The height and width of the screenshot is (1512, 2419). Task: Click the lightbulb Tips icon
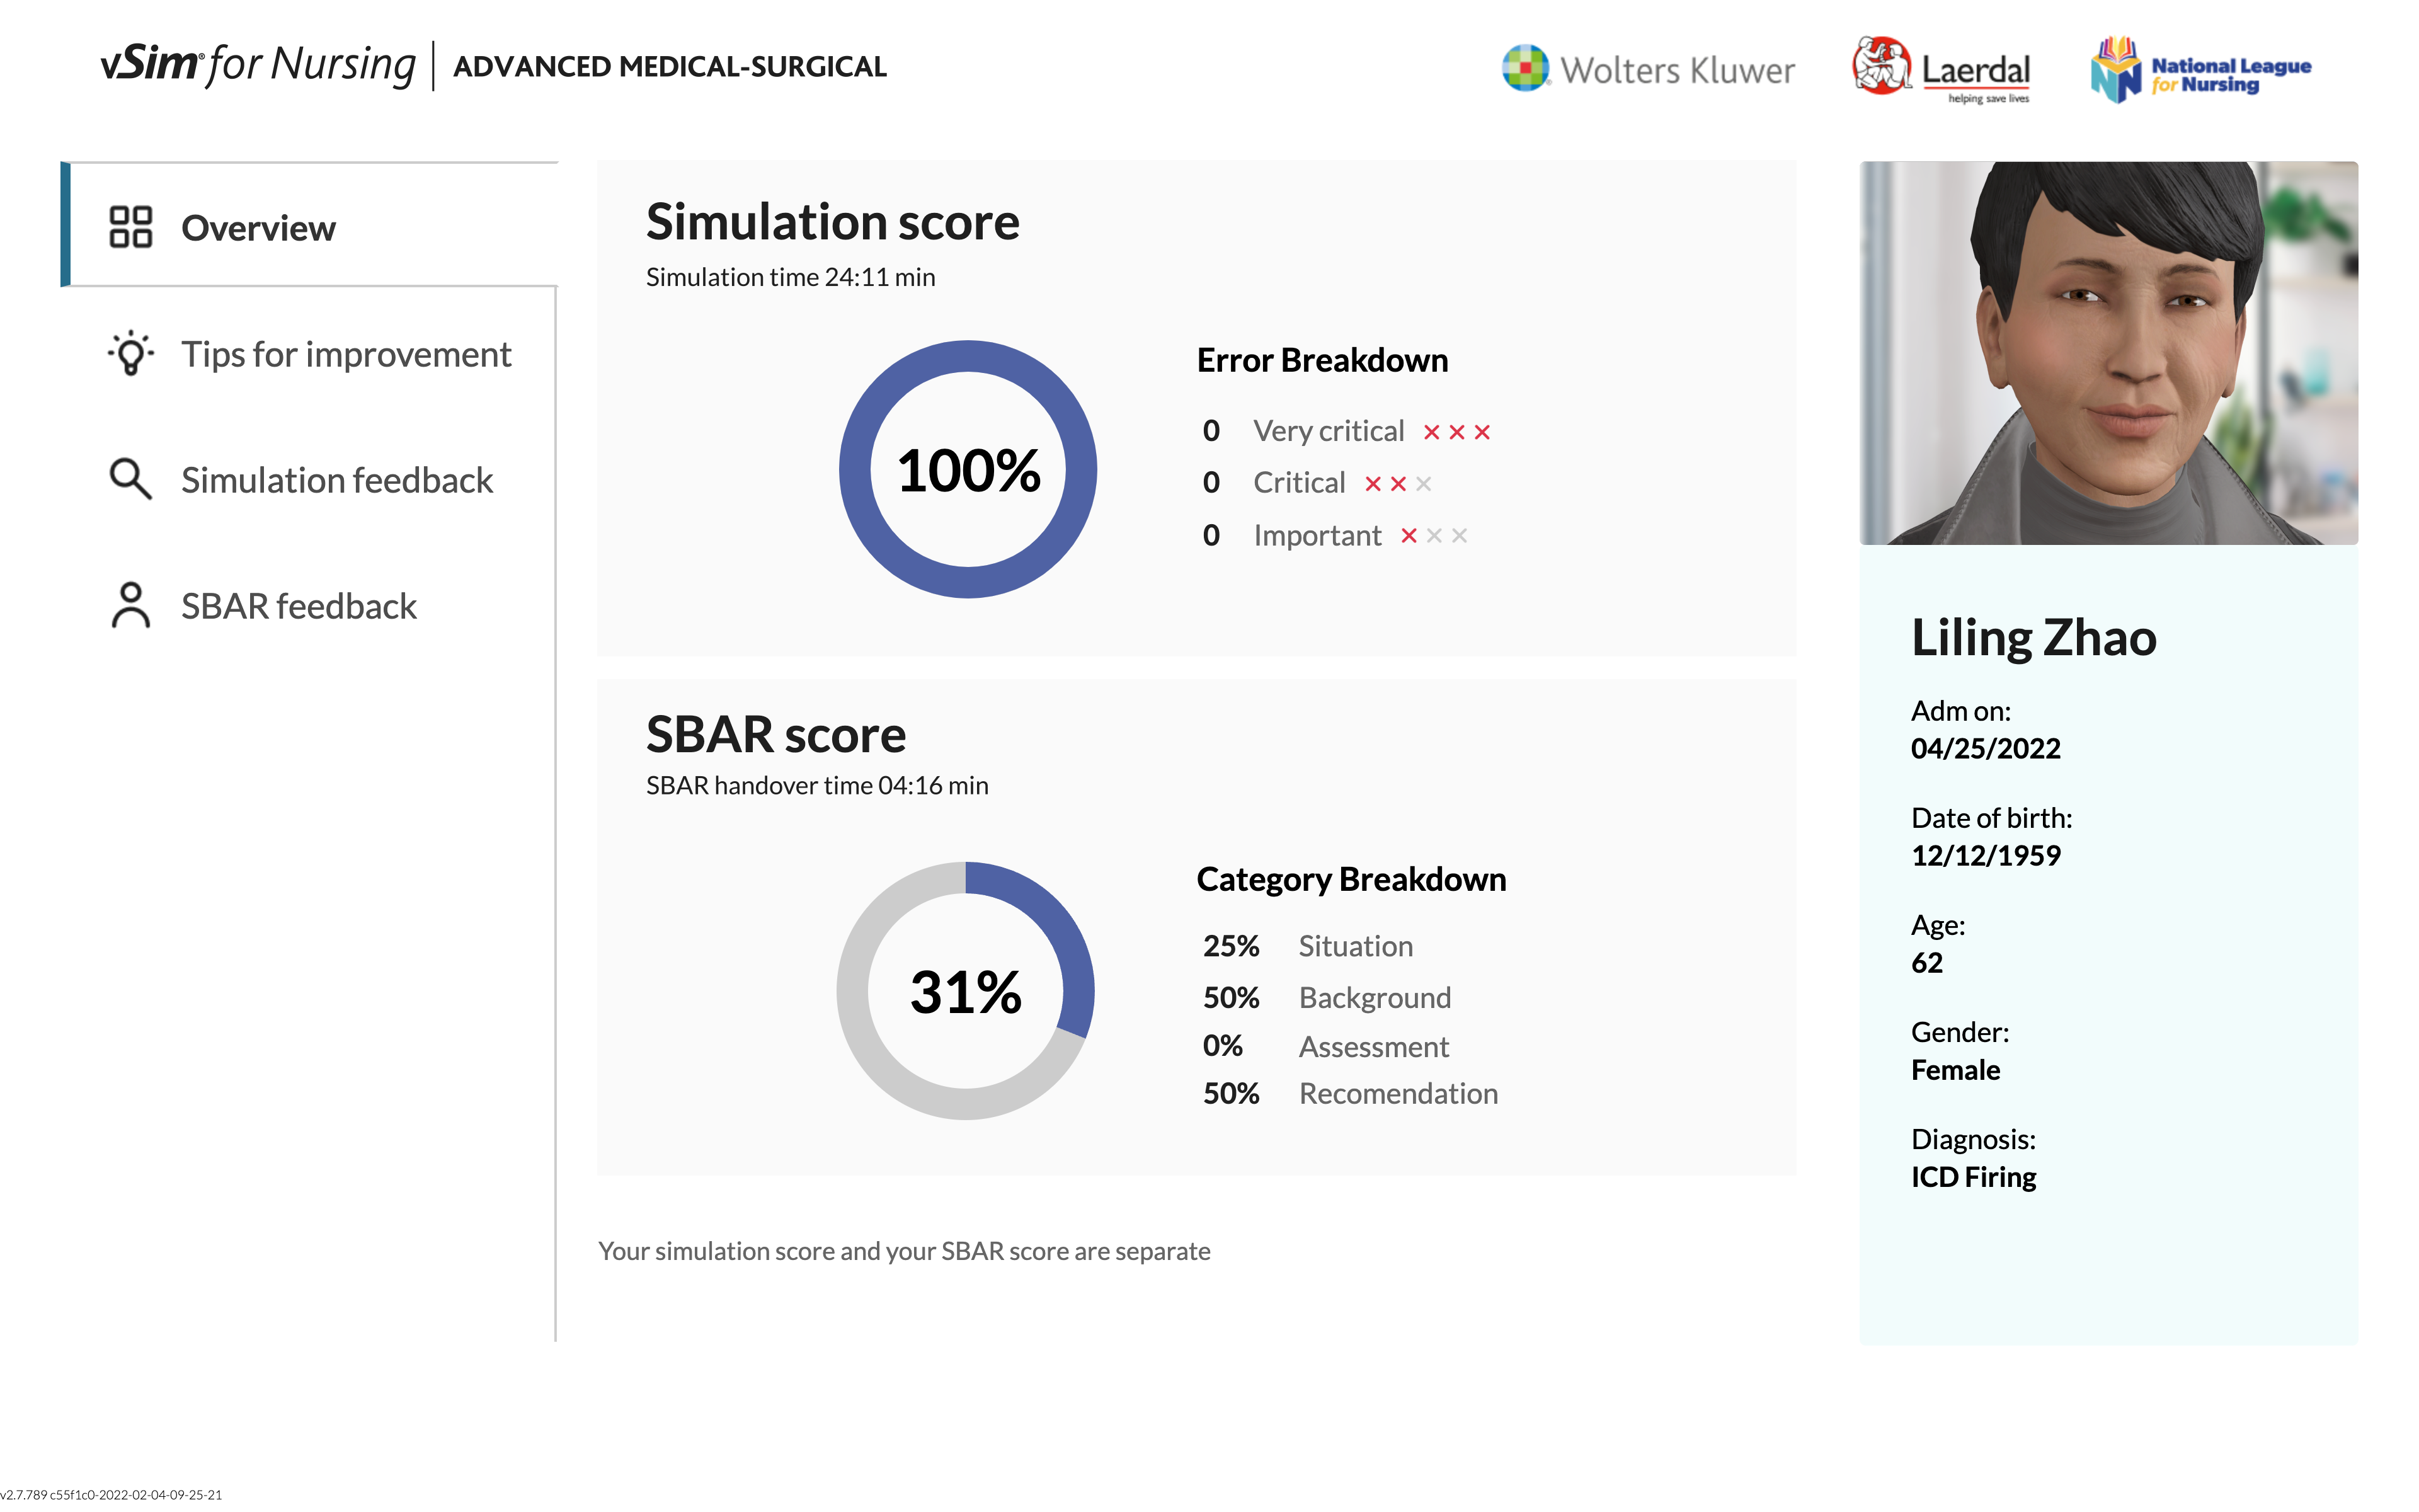(130, 354)
